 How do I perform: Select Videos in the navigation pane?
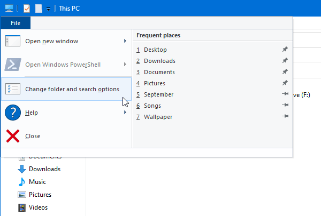38,207
